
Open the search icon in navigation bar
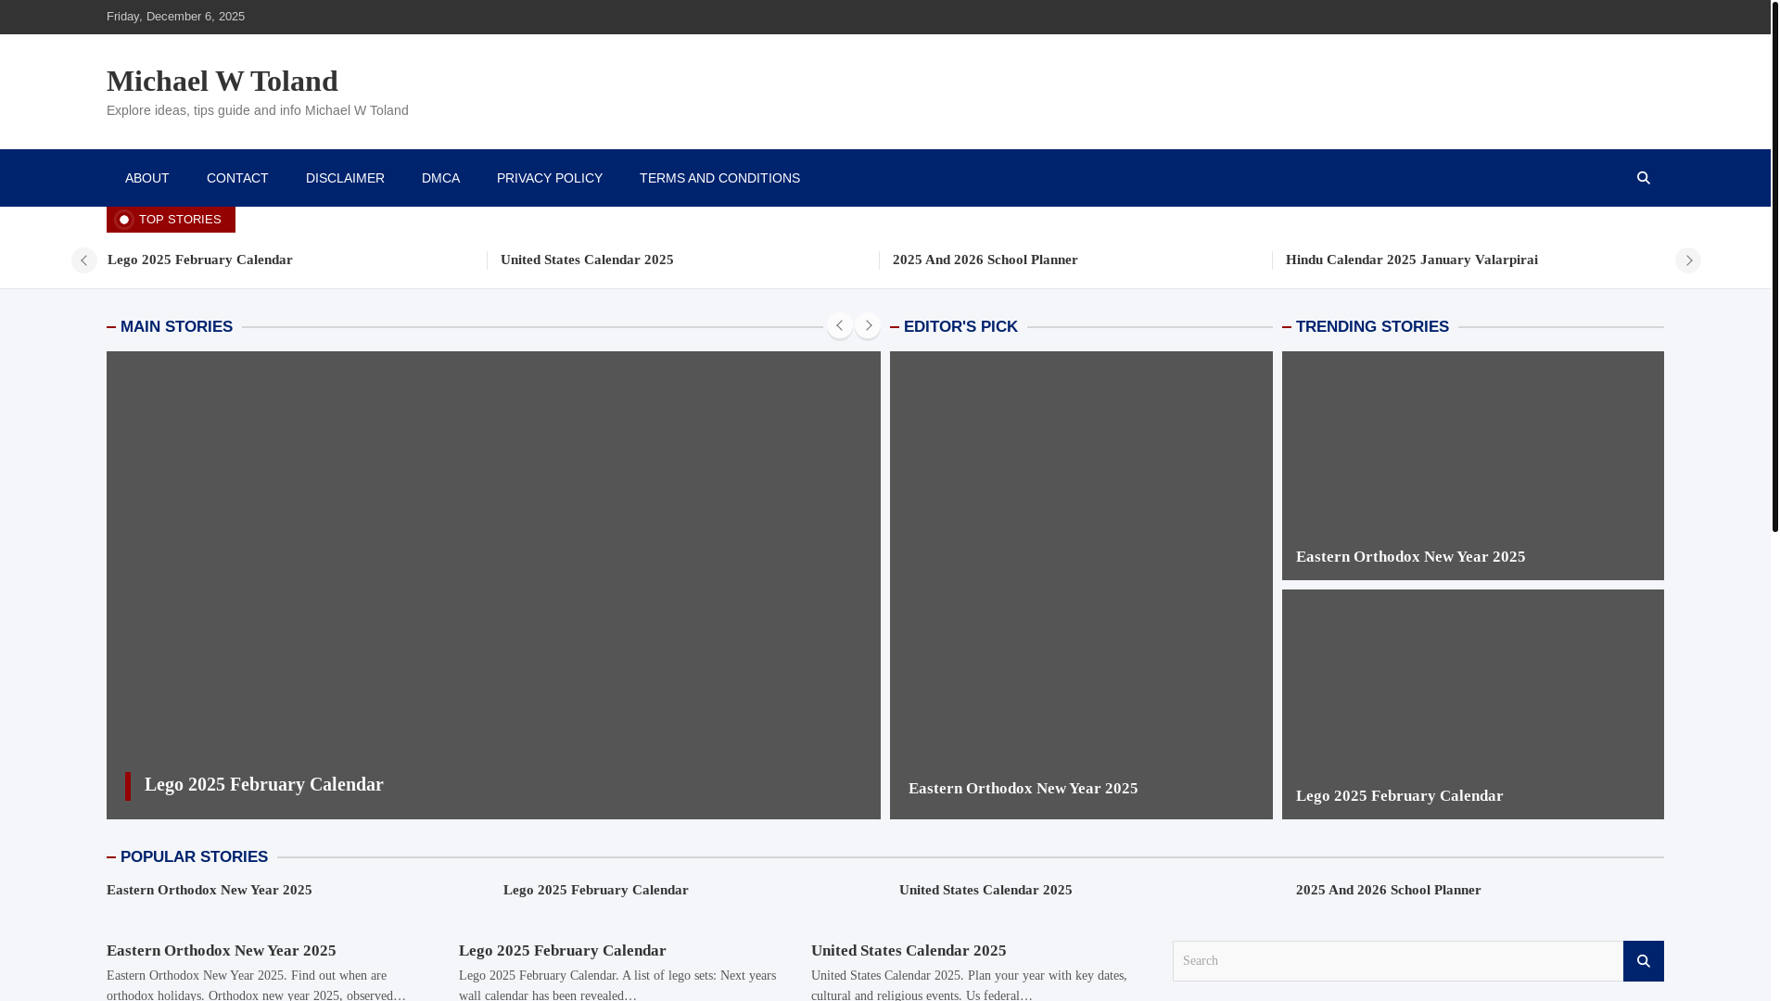[x=1643, y=178]
